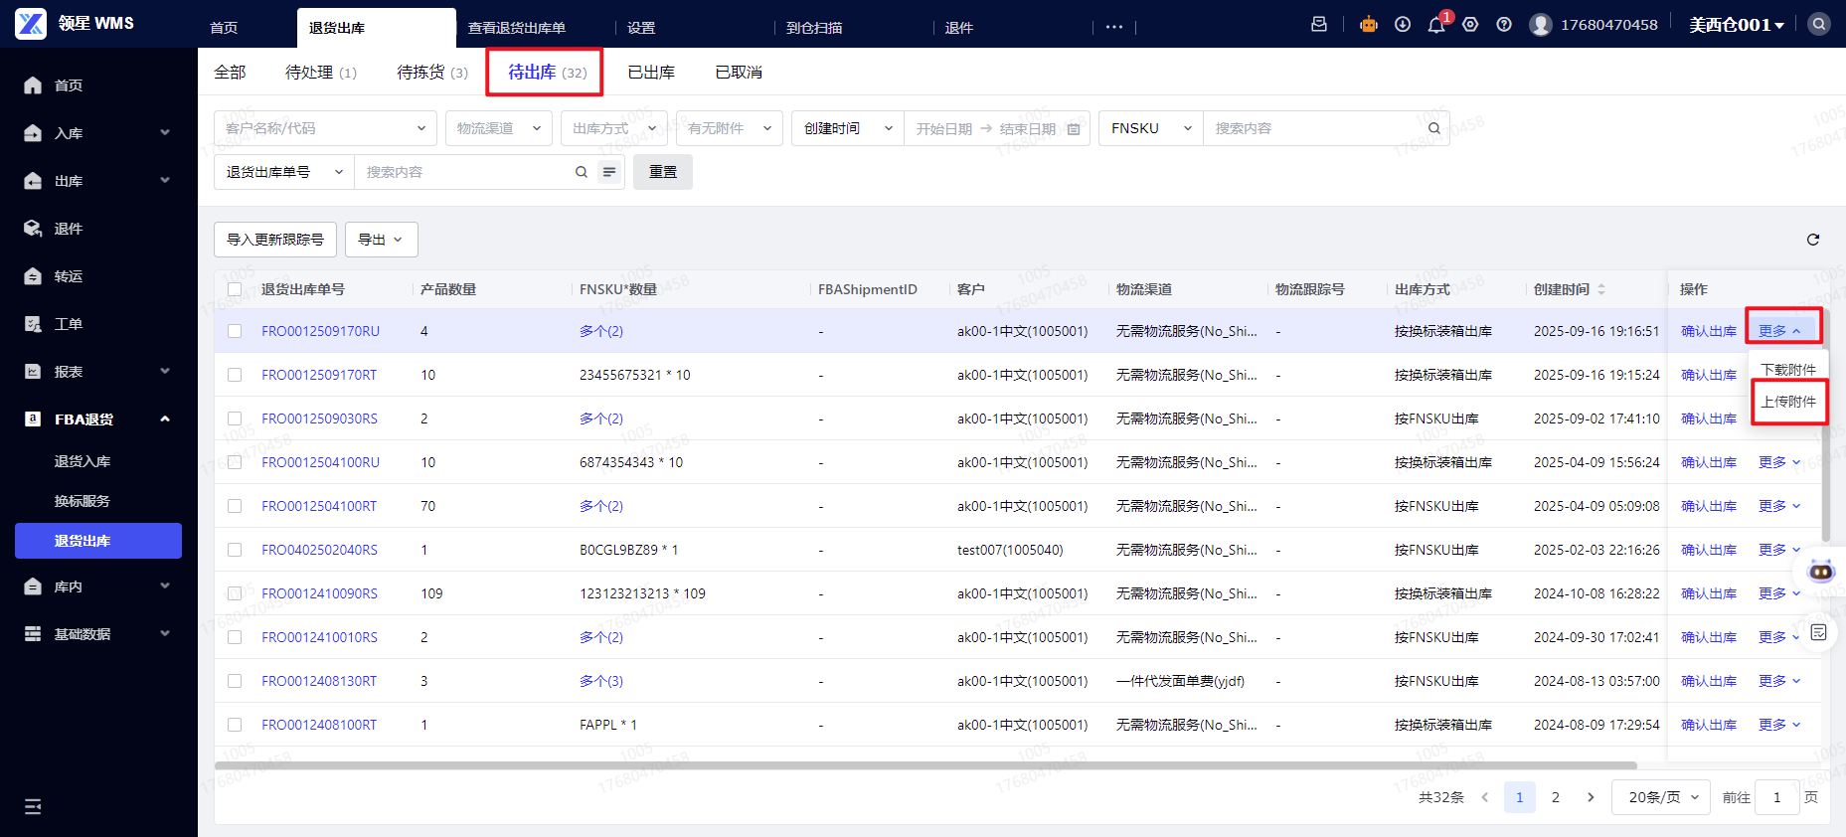Image resolution: width=1846 pixels, height=837 pixels.
Task: Click the refresh icon above the table
Action: coord(1812,240)
